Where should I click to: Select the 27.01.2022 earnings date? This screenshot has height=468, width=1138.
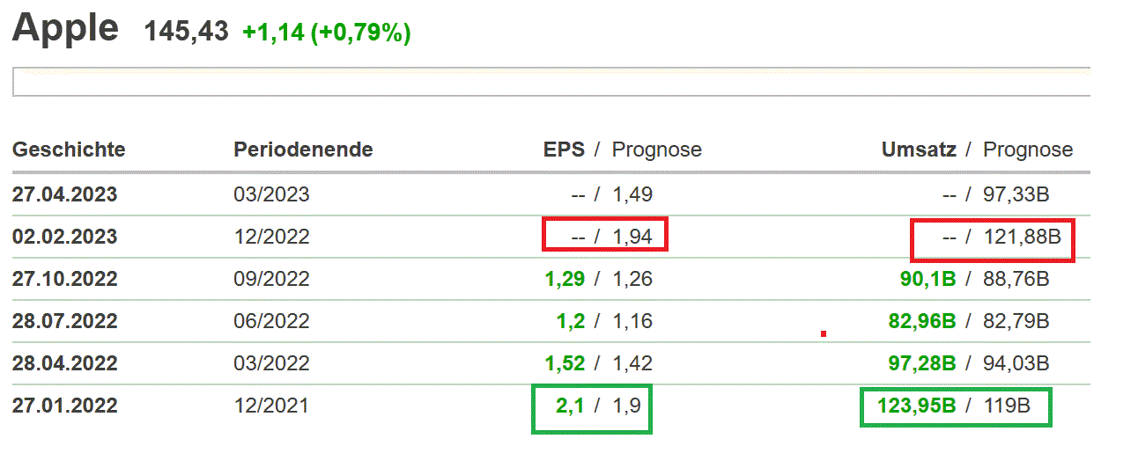(x=64, y=406)
